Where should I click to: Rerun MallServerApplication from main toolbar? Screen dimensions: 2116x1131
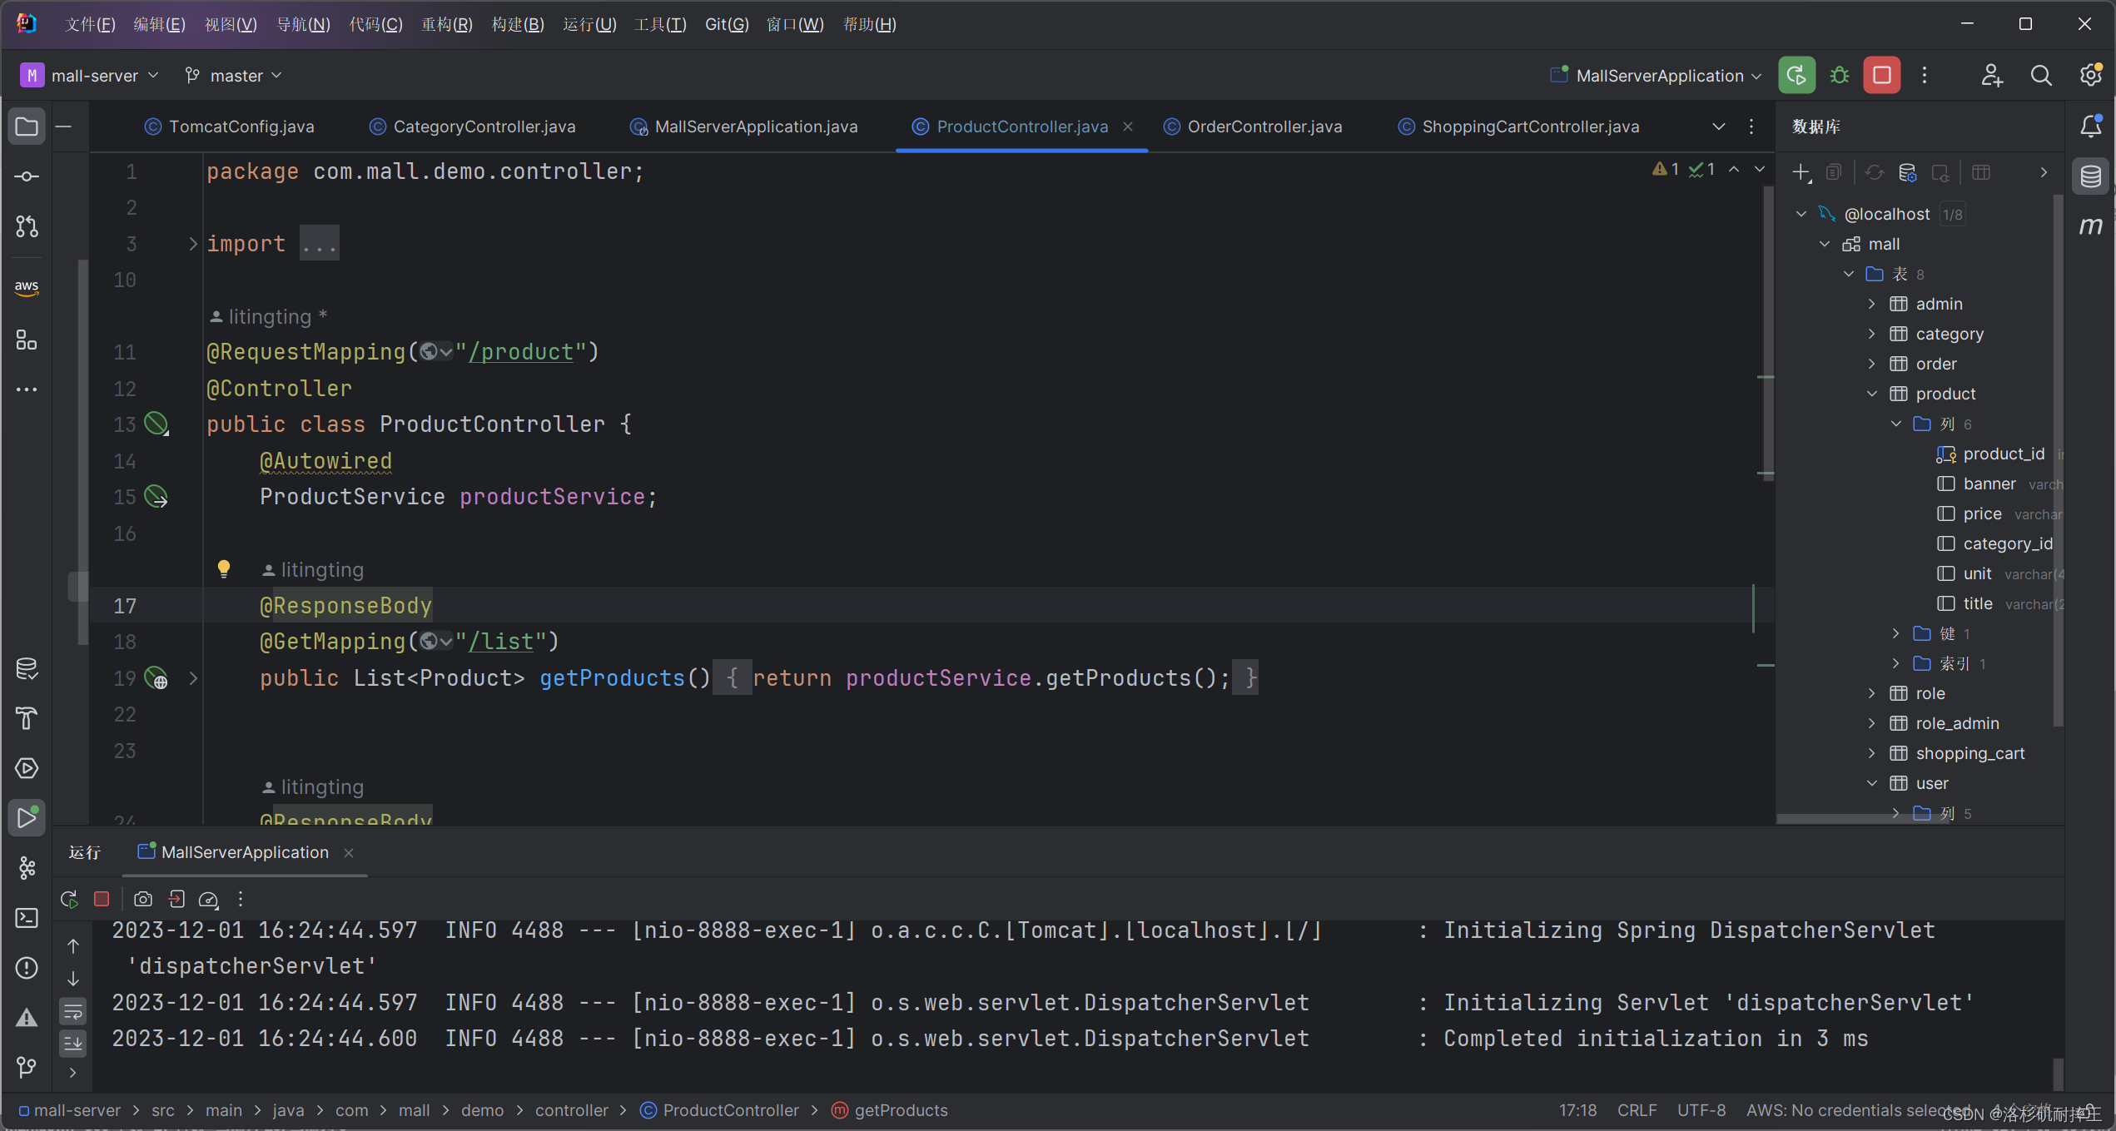click(1796, 76)
